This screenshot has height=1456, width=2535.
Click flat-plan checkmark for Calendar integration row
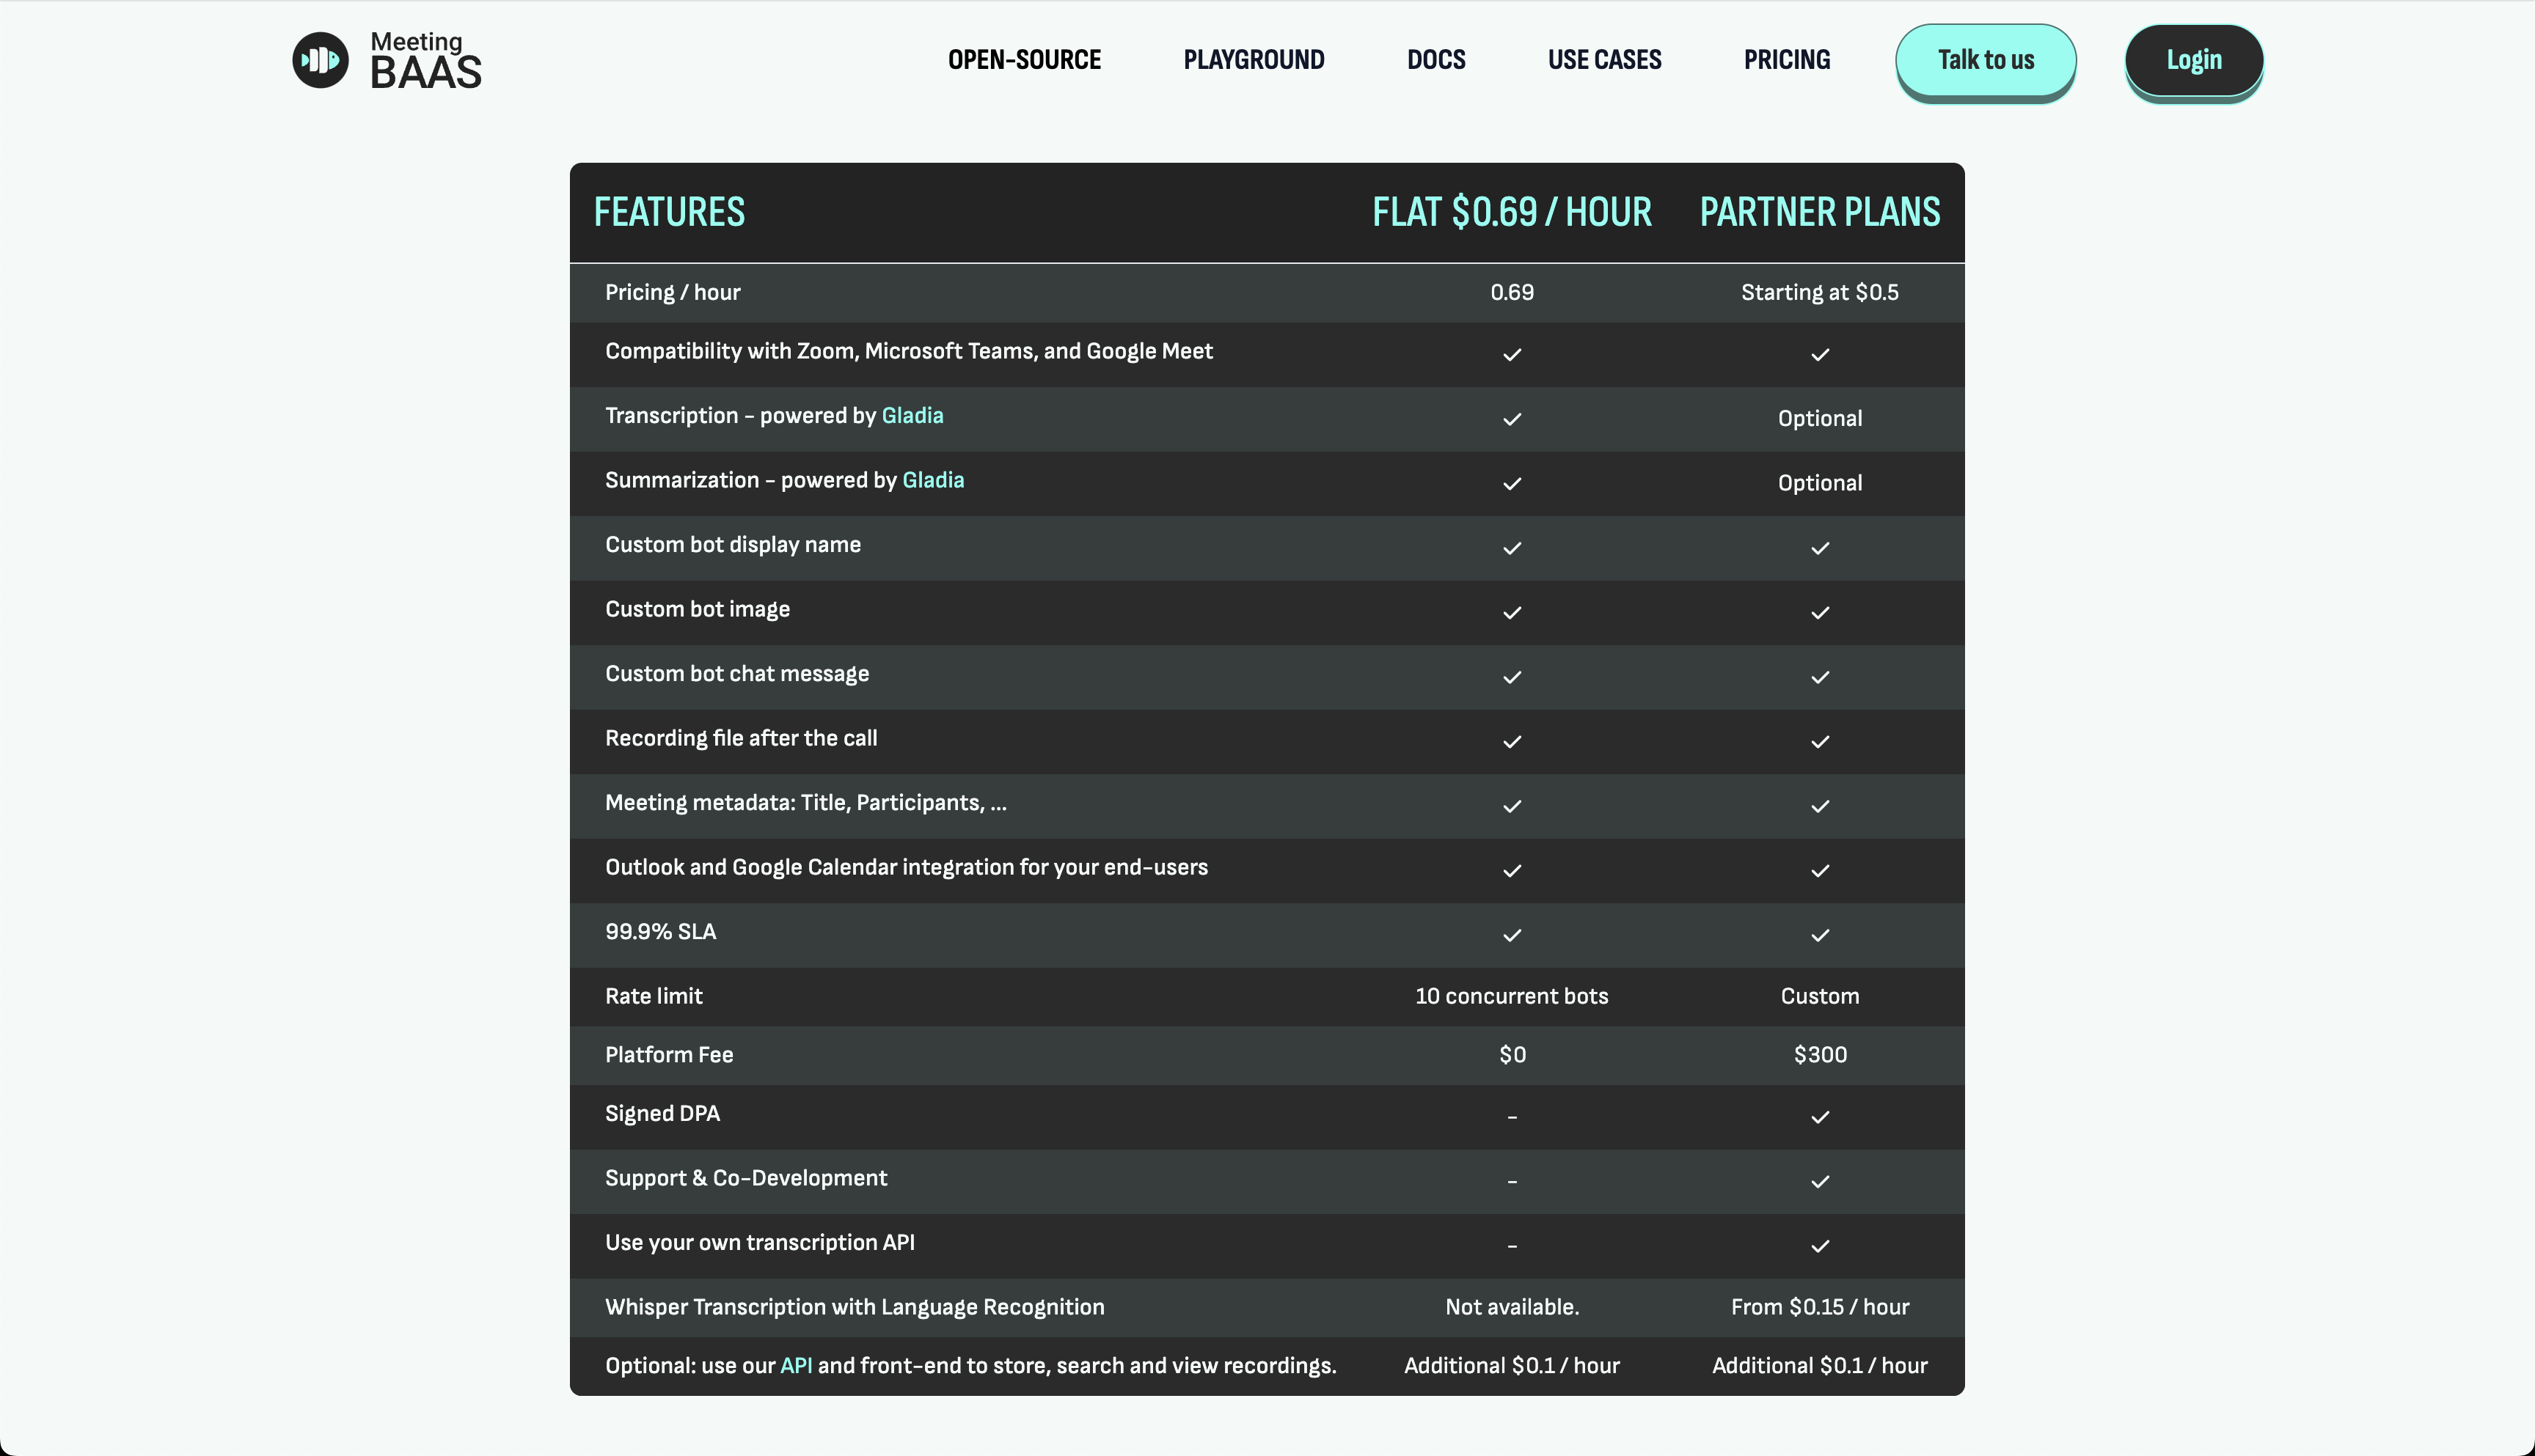1512,871
